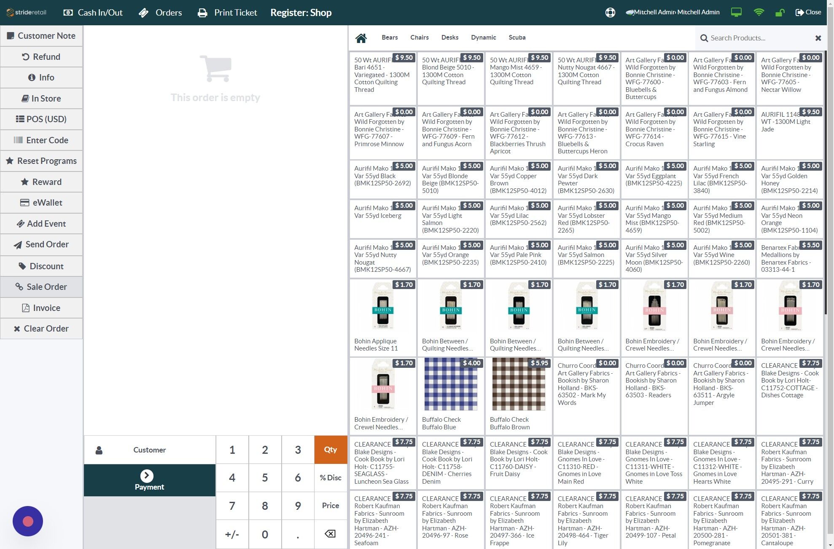Image resolution: width=834 pixels, height=549 pixels.
Task: Switch numpad to % Disc mode
Action: pyautogui.click(x=330, y=477)
